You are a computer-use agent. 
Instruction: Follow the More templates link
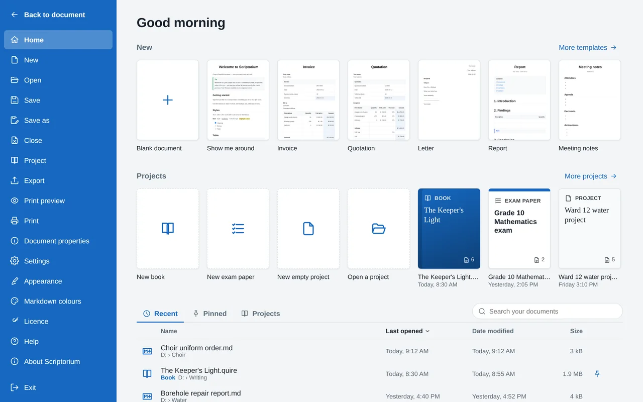tap(588, 47)
